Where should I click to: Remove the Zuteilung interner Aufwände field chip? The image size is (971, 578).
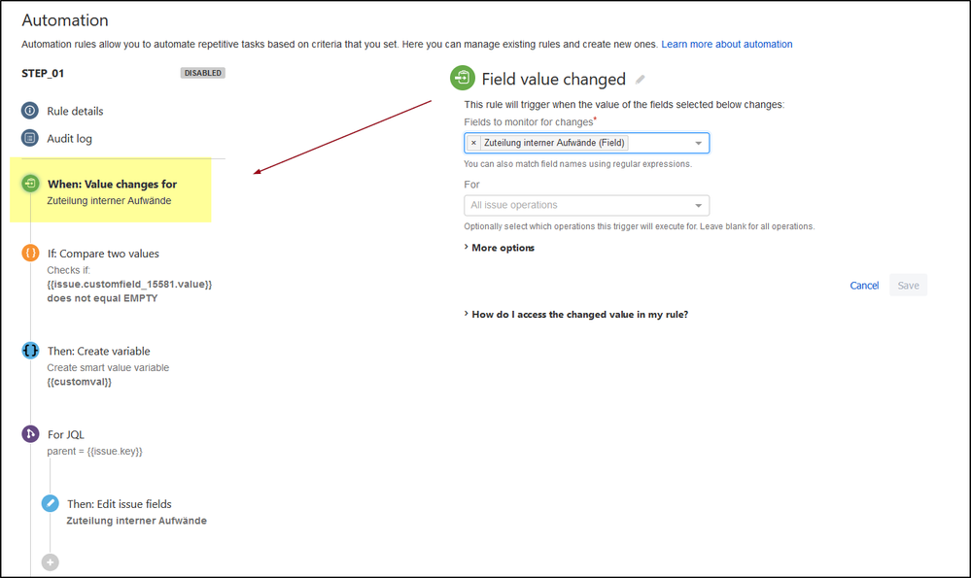pos(473,143)
